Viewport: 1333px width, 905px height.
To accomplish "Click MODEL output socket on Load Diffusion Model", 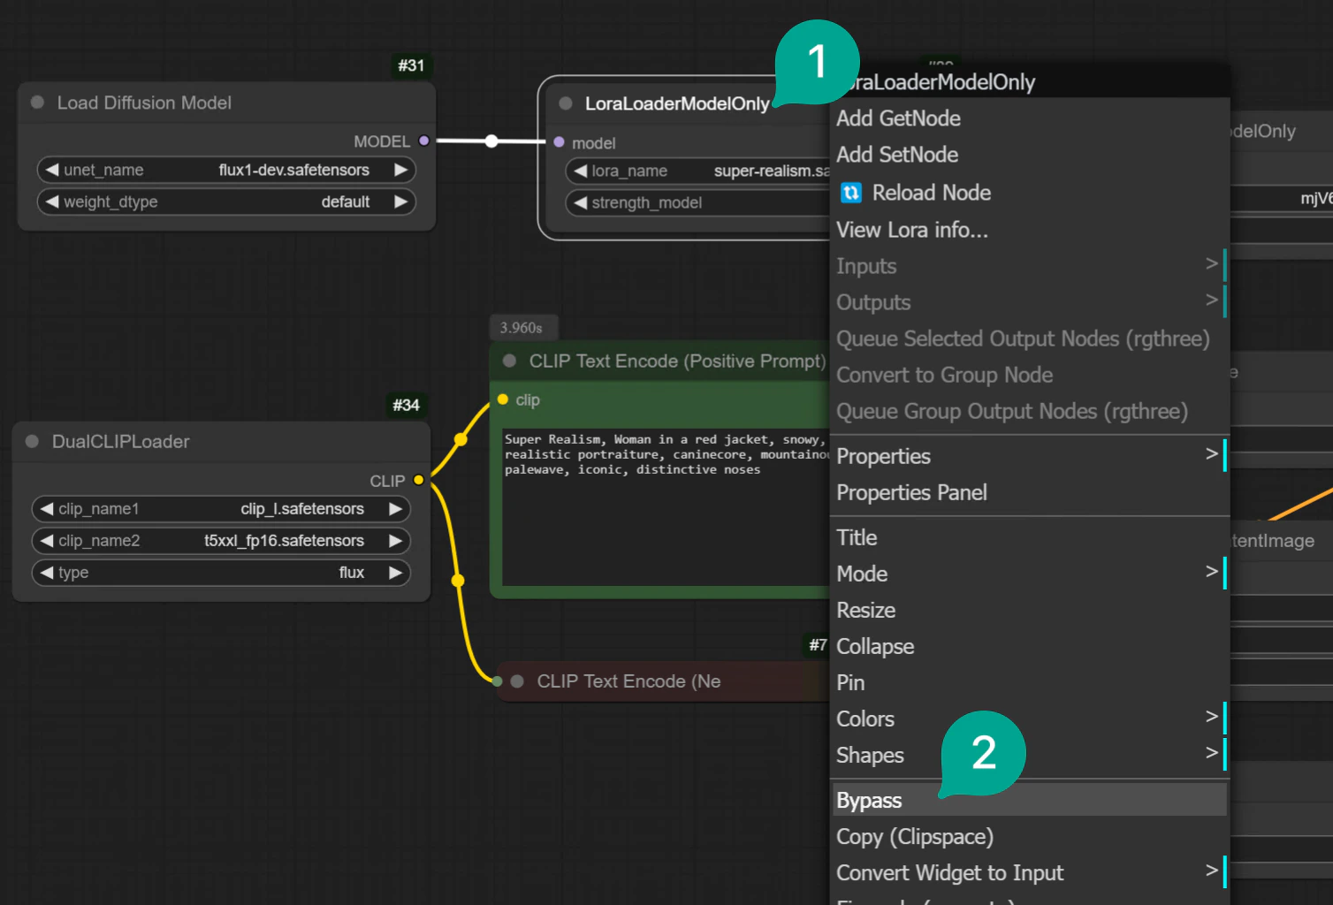I will (424, 141).
